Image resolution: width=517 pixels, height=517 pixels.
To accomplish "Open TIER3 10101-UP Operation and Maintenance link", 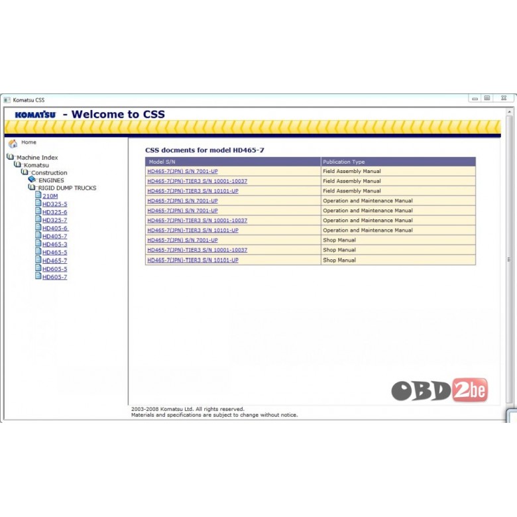I will coord(193,230).
